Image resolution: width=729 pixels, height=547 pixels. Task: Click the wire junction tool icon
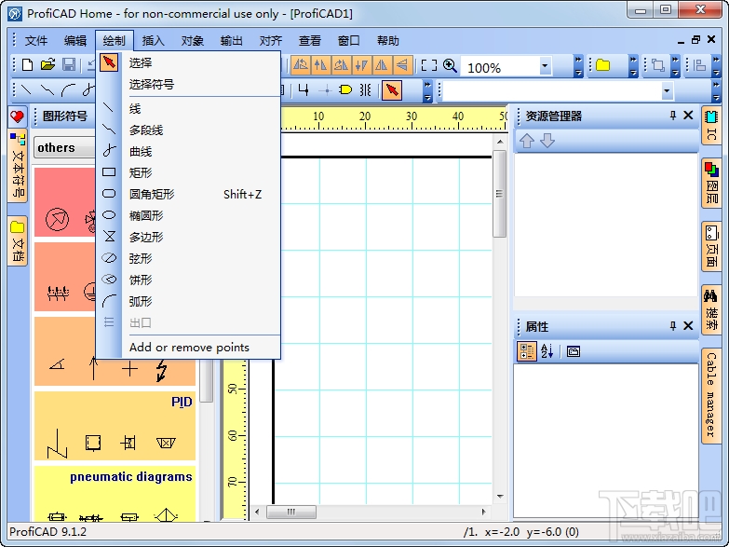coord(304,89)
